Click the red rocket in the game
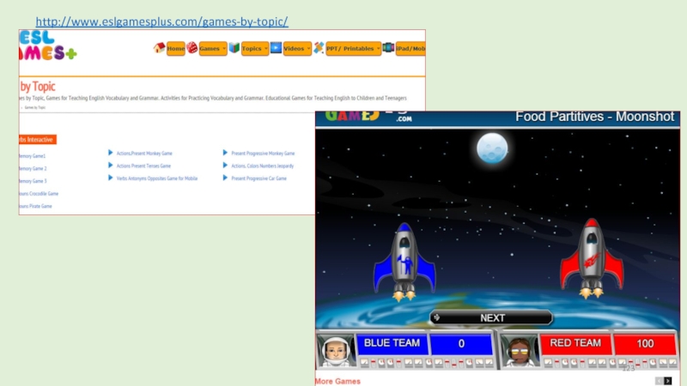 [x=592, y=258]
